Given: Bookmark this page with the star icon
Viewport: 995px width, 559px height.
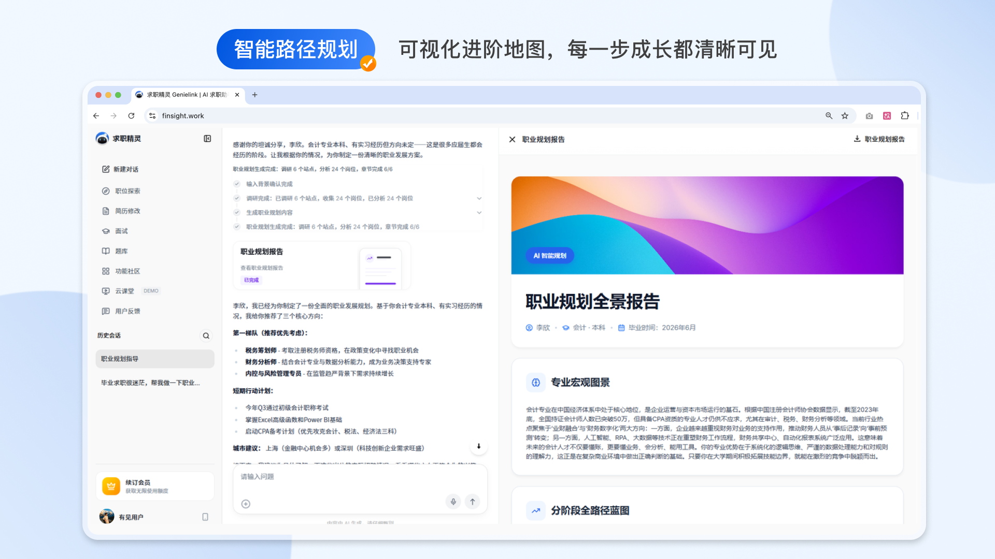Looking at the screenshot, I should (x=845, y=116).
